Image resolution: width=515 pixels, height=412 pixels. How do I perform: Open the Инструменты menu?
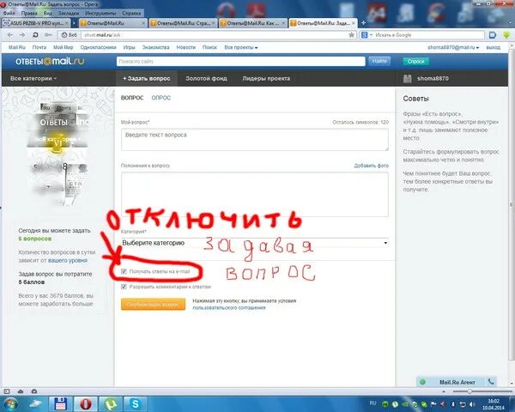100,13
